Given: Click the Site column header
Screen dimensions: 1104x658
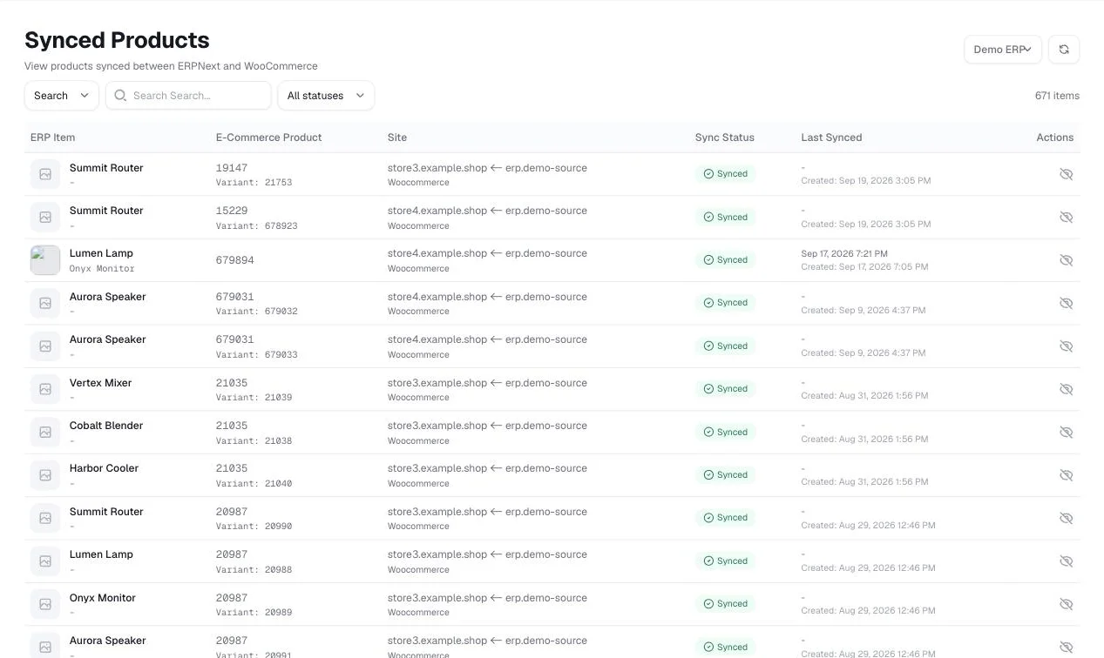Looking at the screenshot, I should 397,138.
